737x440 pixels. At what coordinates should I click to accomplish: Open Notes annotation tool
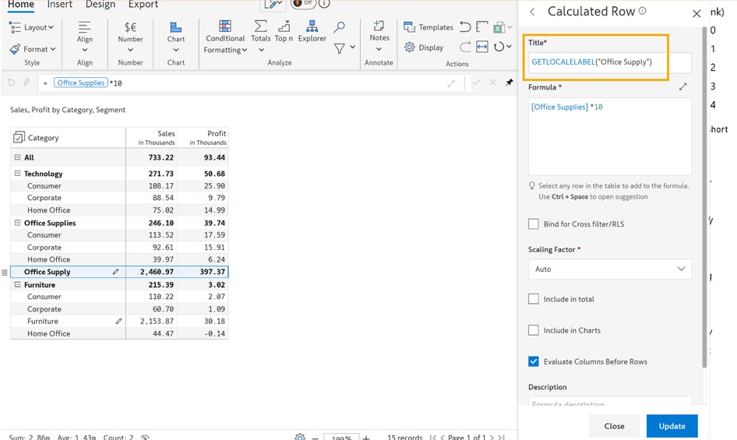click(x=379, y=31)
